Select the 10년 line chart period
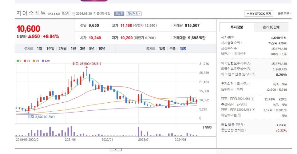Image resolution: width=297 pixels, height=154 pixels. 102,49
